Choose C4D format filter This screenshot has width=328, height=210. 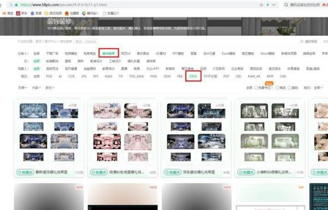click(x=283, y=77)
